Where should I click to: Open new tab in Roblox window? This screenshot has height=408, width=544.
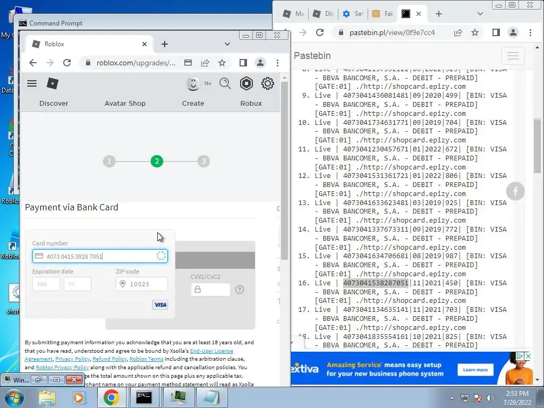[165, 44]
